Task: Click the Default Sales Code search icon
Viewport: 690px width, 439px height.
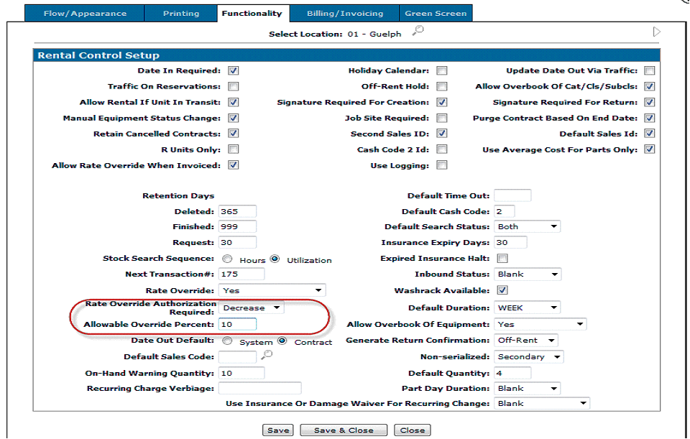Action: tap(267, 355)
